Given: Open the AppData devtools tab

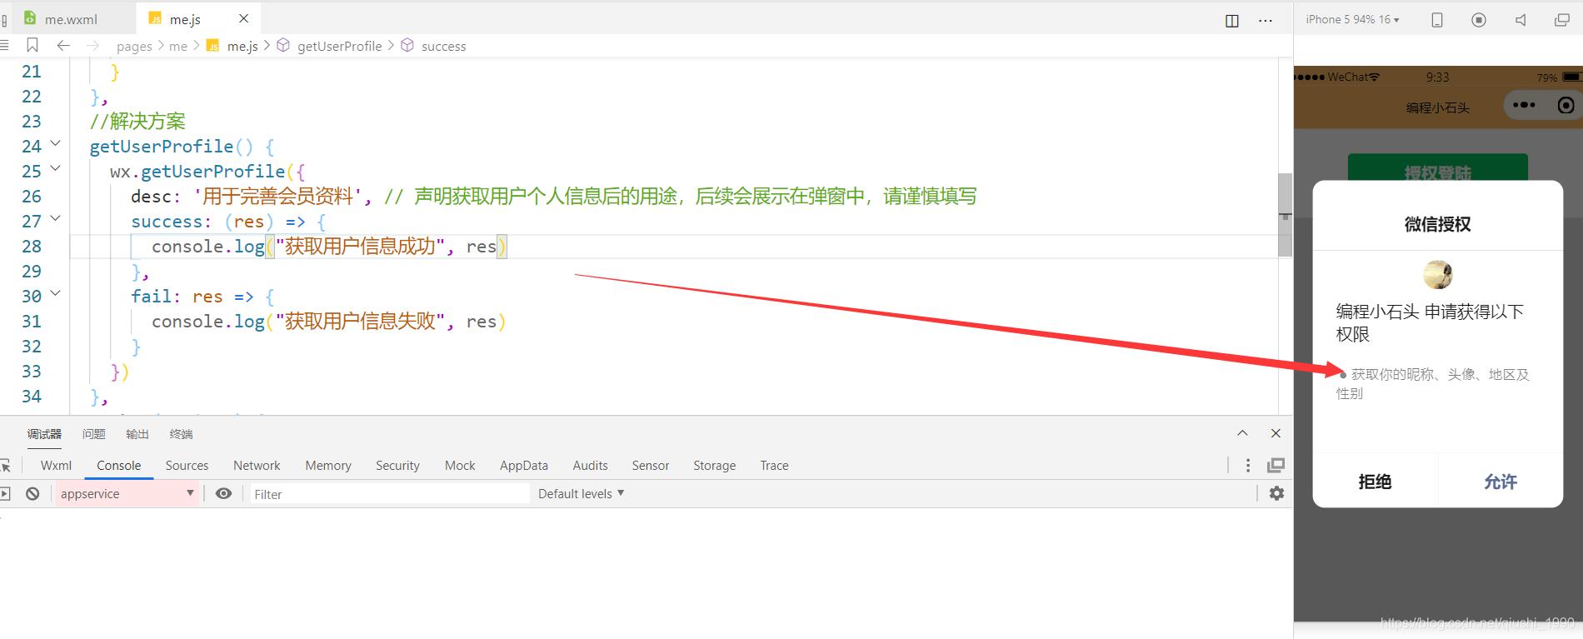Looking at the screenshot, I should click(x=524, y=466).
